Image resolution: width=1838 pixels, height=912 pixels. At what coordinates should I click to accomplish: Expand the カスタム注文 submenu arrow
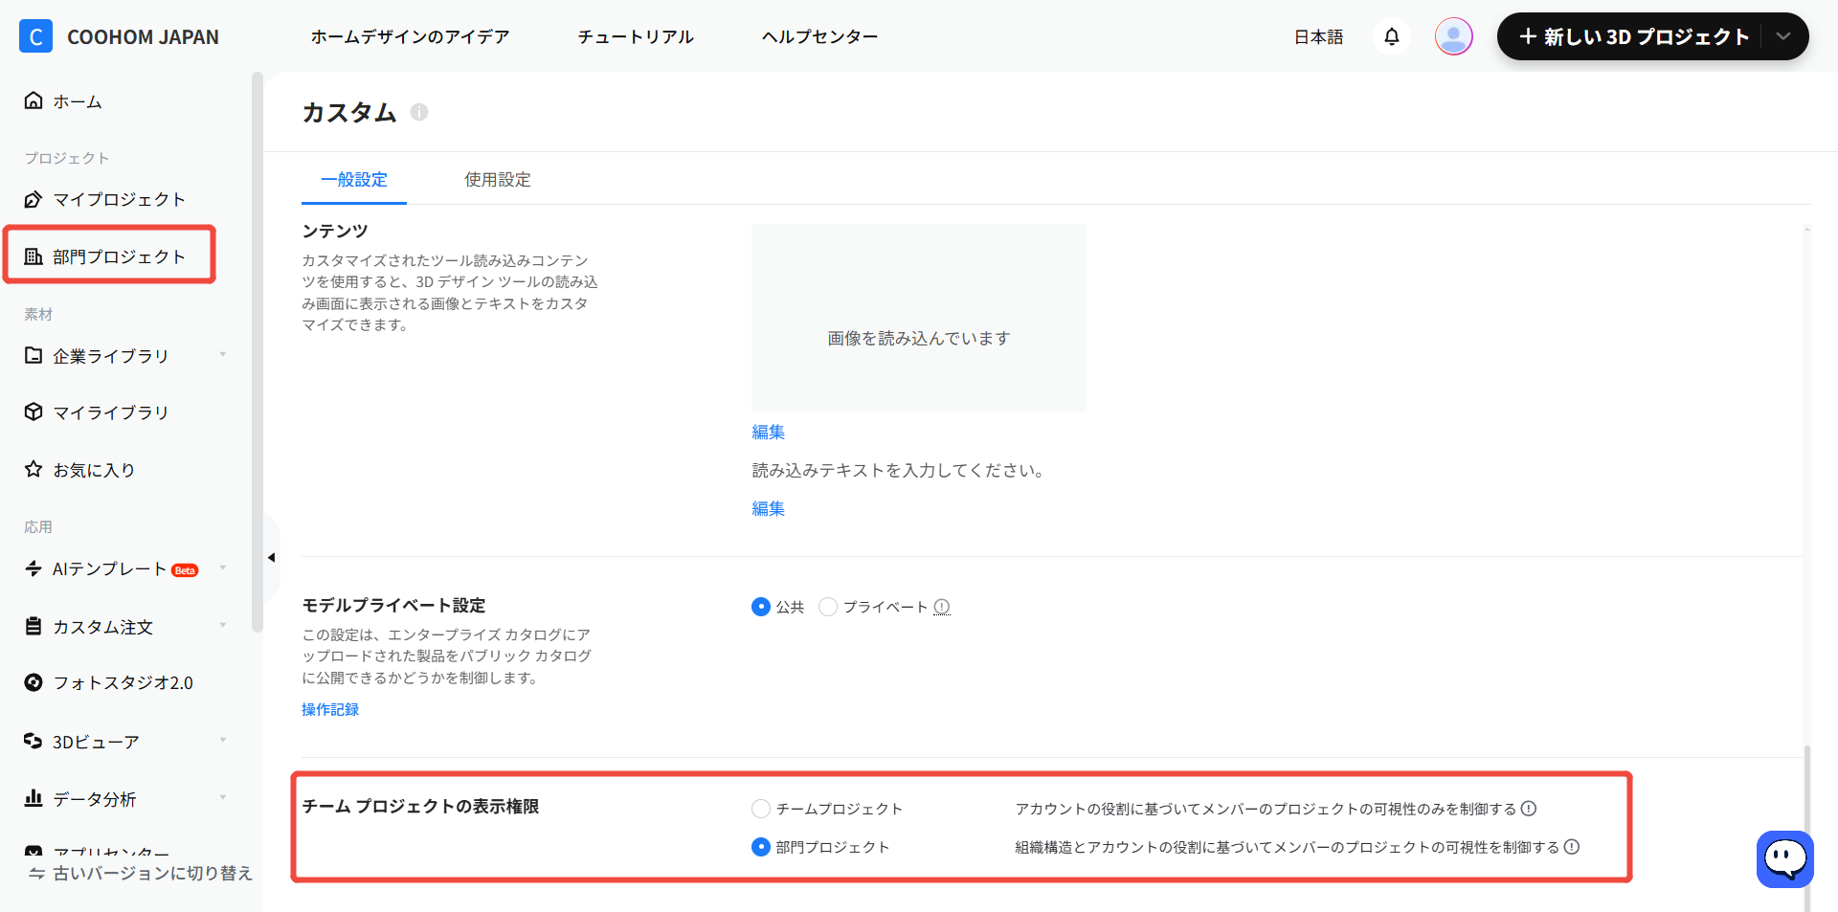click(x=223, y=625)
